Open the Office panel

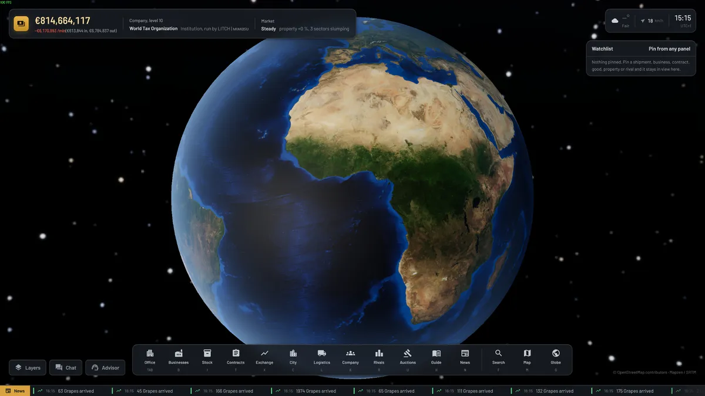point(150,359)
